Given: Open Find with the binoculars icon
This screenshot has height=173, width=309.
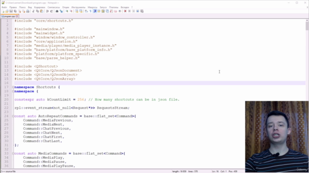Looking at the screenshot, I should [57, 11].
